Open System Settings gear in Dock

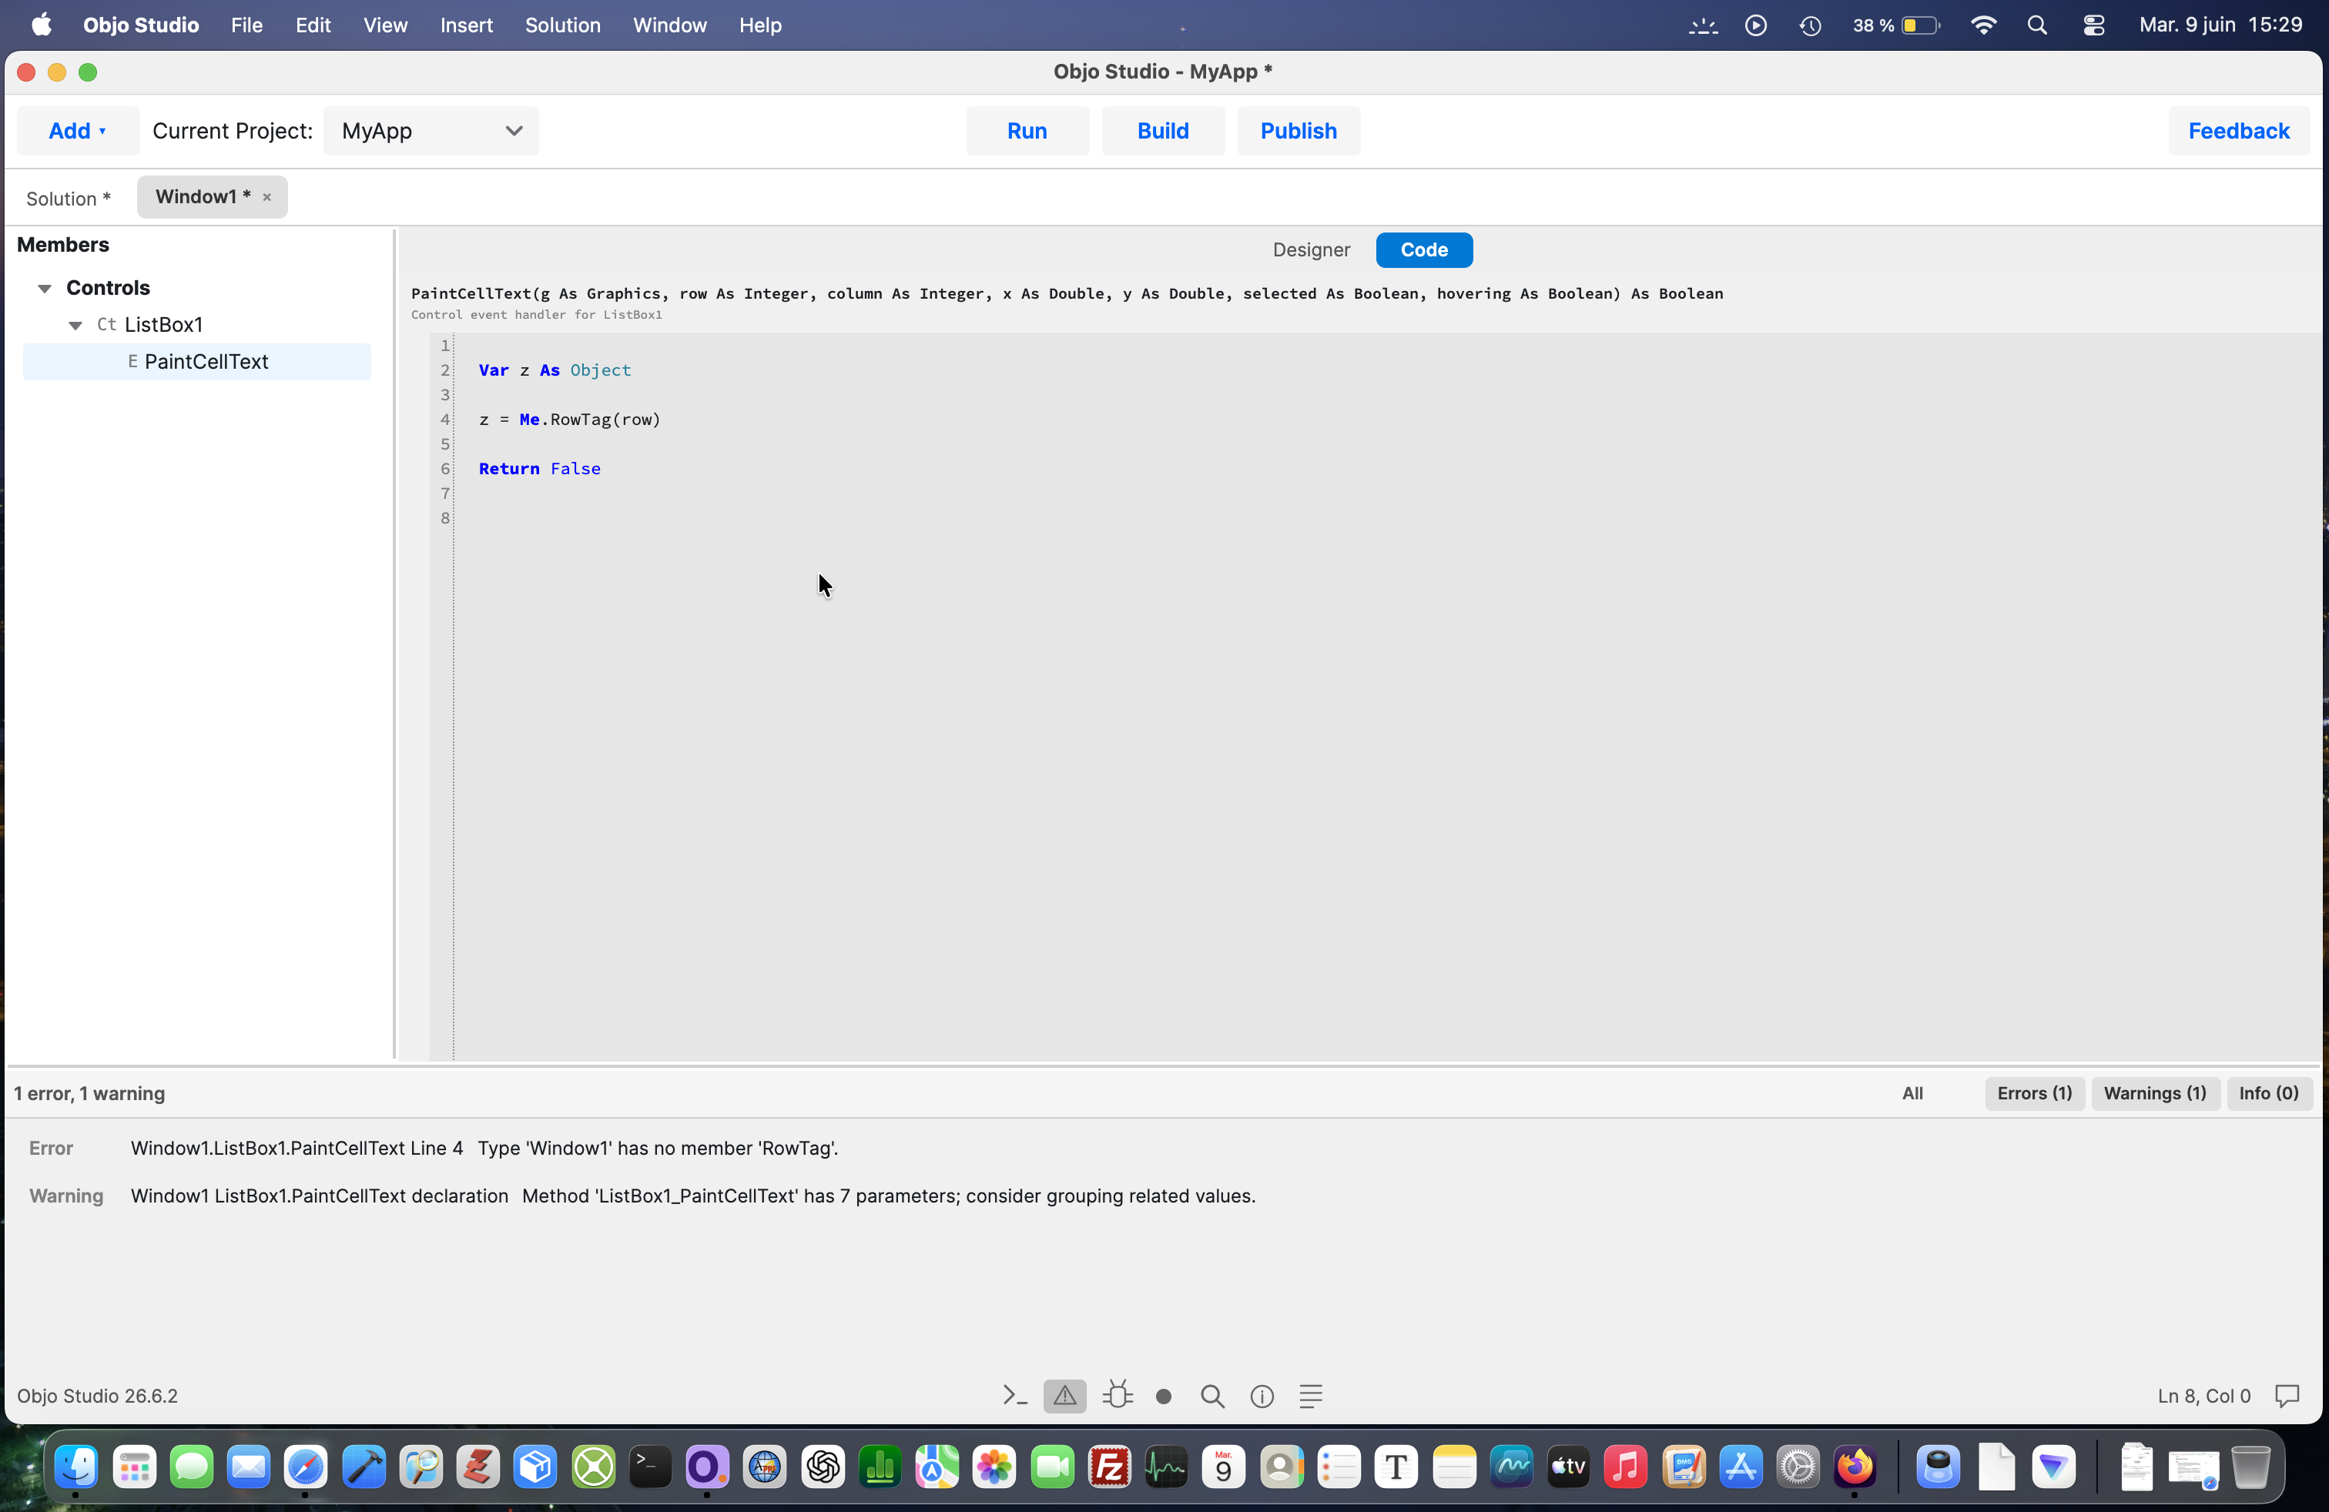1798,1466
